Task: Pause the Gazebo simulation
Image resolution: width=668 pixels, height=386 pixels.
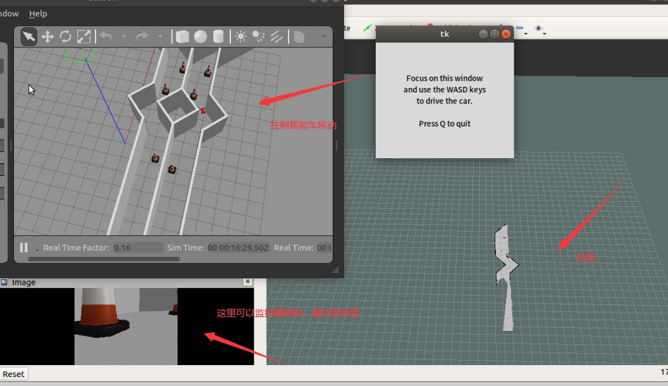Action: coord(24,247)
